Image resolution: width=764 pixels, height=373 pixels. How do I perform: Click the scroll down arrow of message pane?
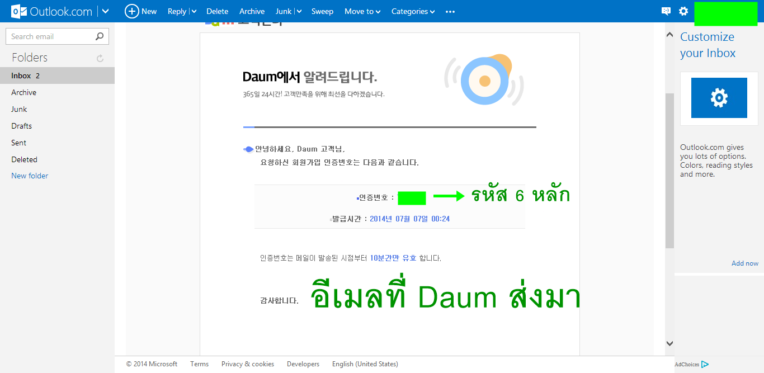click(x=669, y=343)
